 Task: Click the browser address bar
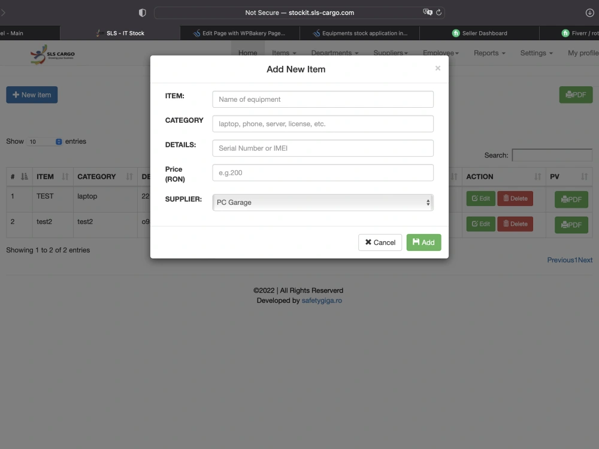click(299, 13)
